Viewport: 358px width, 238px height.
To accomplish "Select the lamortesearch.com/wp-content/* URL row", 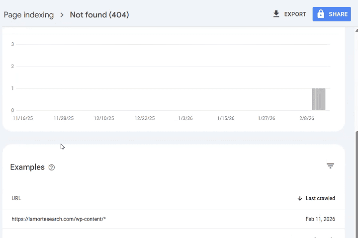I will [174, 219].
